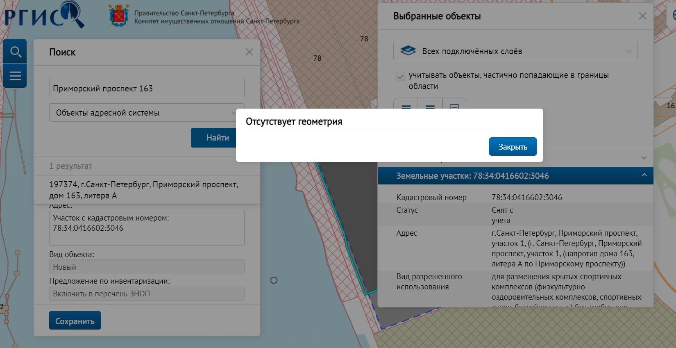Click the field showing Включить в перечень ЗНОП
This screenshot has height=348, width=676.
pos(147,293)
